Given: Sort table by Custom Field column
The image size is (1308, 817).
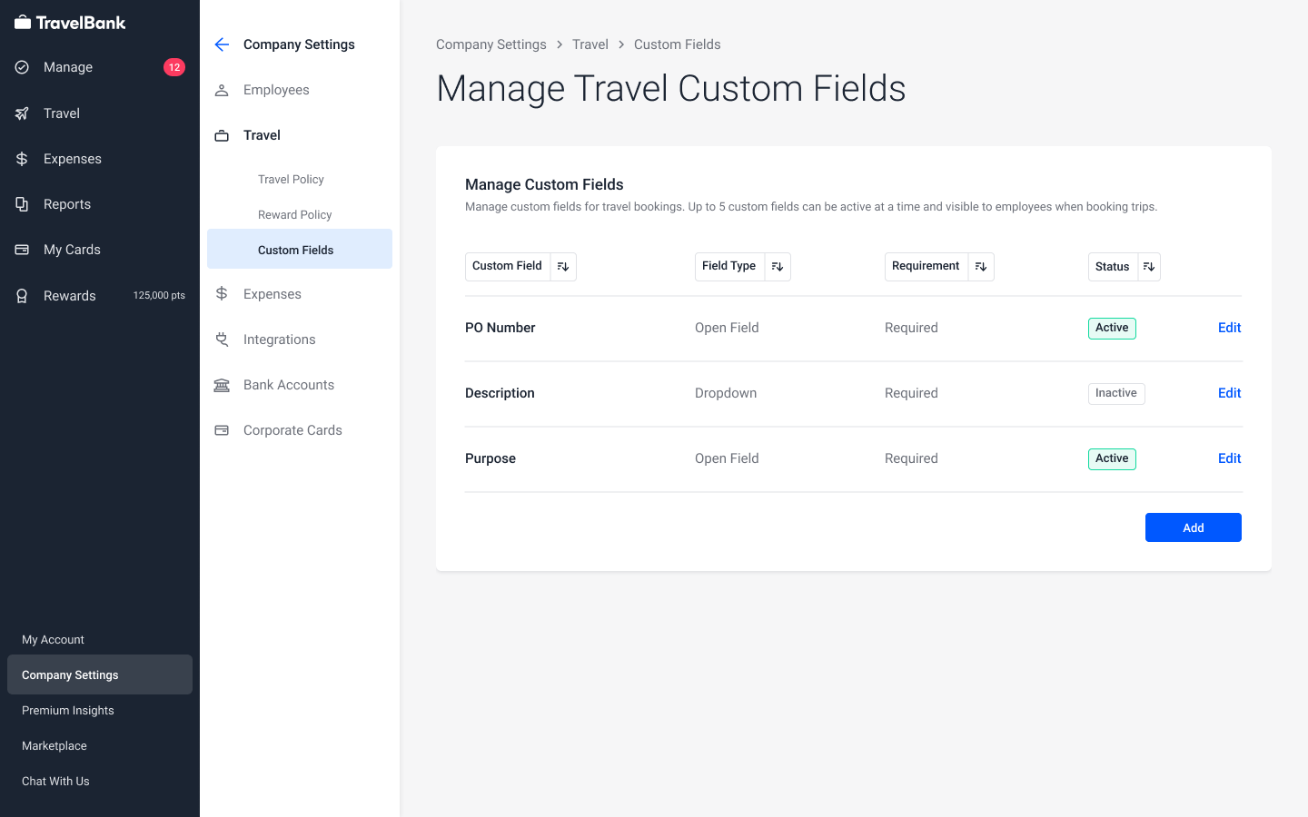Looking at the screenshot, I should (x=563, y=266).
